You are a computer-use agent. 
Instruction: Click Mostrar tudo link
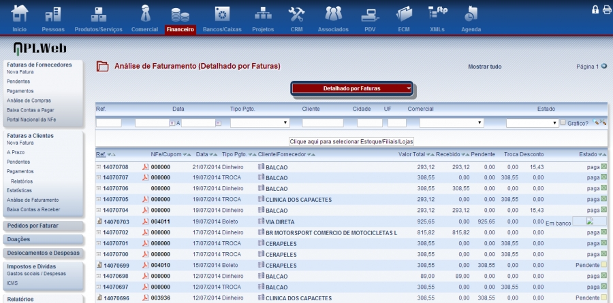pos(485,67)
